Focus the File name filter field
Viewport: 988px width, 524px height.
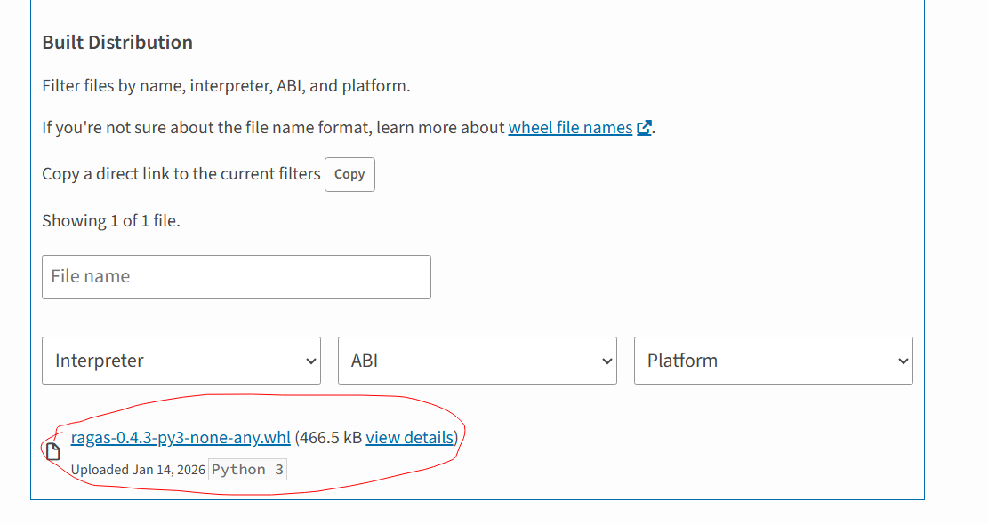point(237,277)
